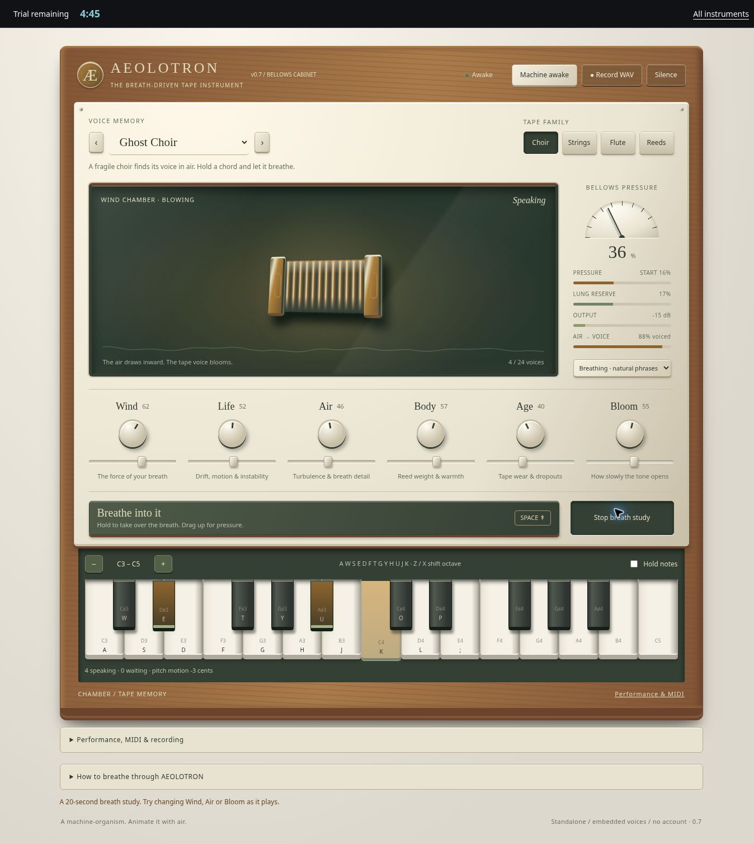This screenshot has height=844, width=754.
Task: Click the Bloom slider handle
Action: pyautogui.click(x=634, y=461)
